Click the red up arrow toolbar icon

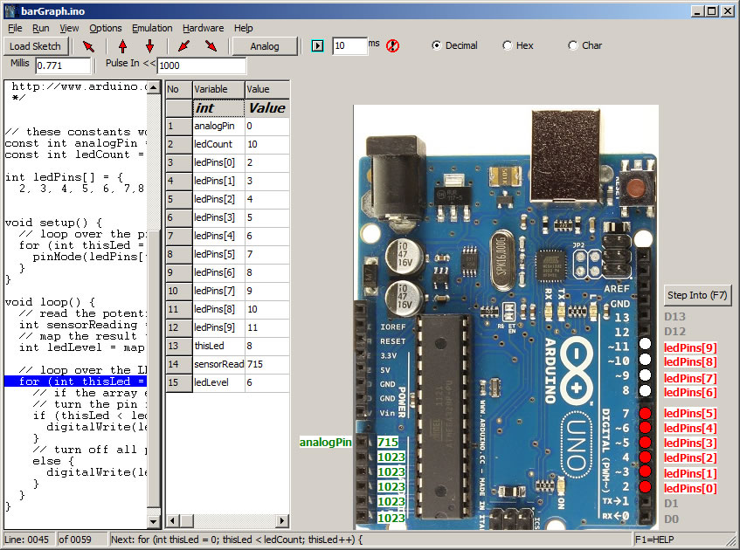coord(122,46)
